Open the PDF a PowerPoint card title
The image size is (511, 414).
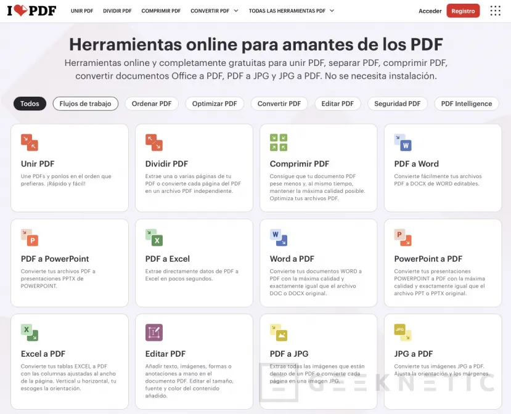[x=55, y=259]
